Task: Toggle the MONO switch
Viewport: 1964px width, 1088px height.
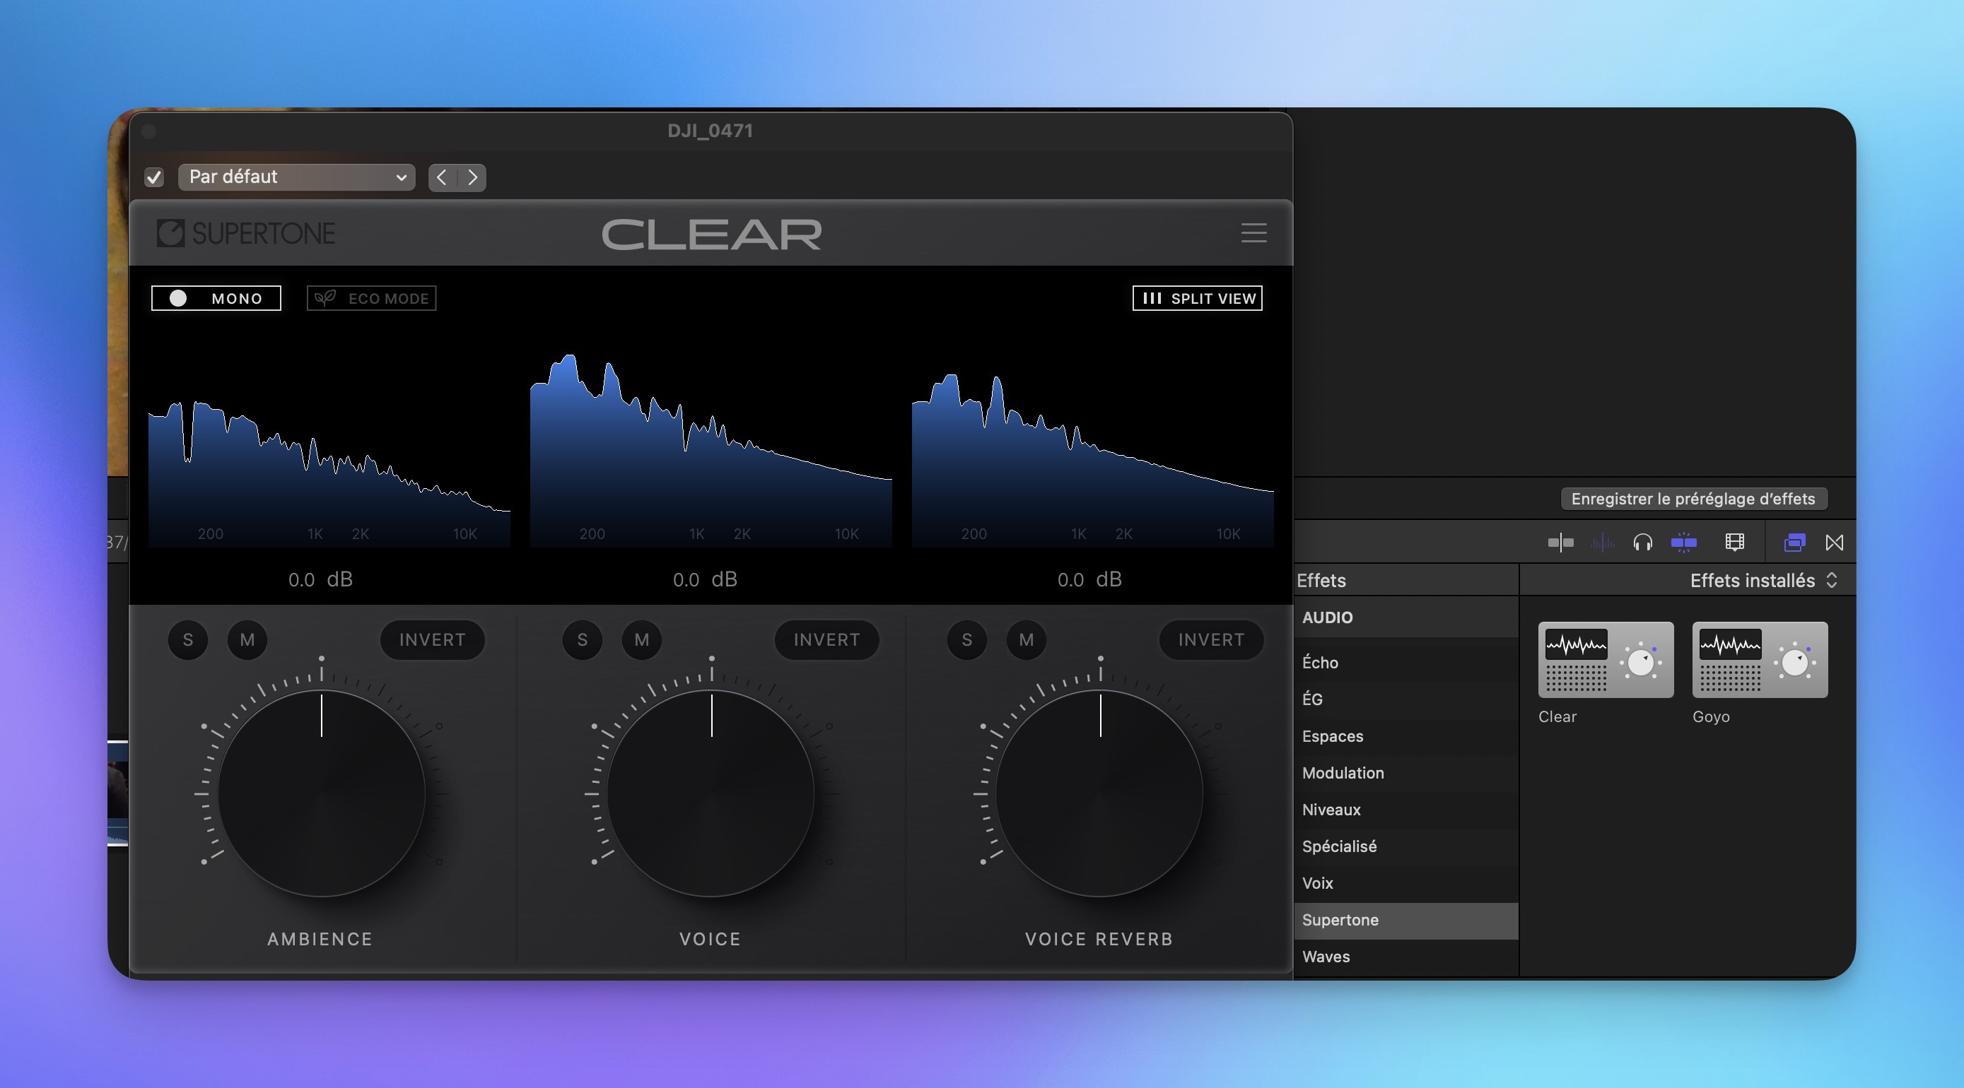Action: 216,298
